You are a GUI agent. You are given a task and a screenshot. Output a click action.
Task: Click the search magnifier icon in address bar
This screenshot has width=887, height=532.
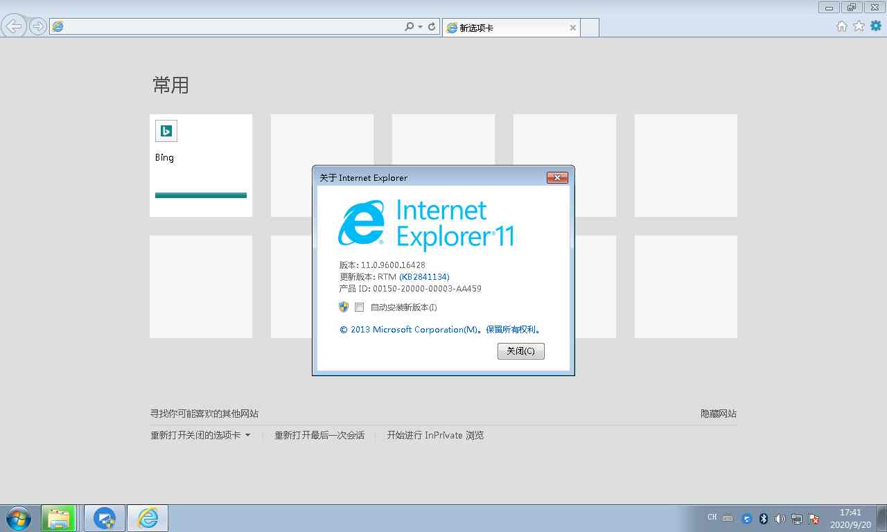tap(409, 26)
